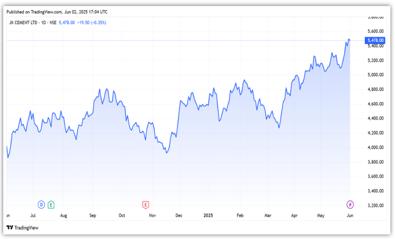This screenshot has width=395, height=239.
Task: Click the 5,478.00 last price in header
Action: pos(68,23)
